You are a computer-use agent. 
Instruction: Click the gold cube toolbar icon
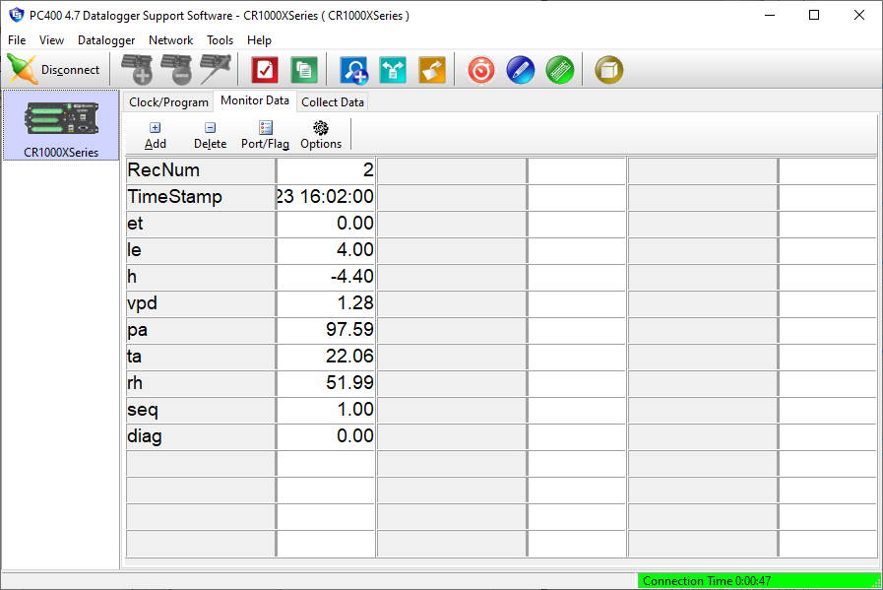609,70
